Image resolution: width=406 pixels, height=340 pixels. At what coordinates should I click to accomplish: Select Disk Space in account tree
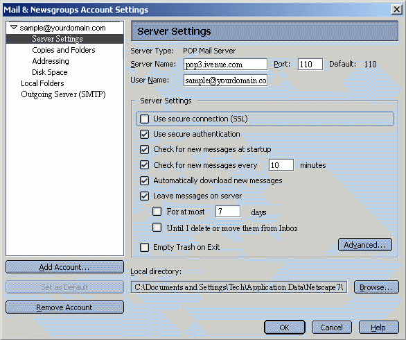(x=50, y=72)
